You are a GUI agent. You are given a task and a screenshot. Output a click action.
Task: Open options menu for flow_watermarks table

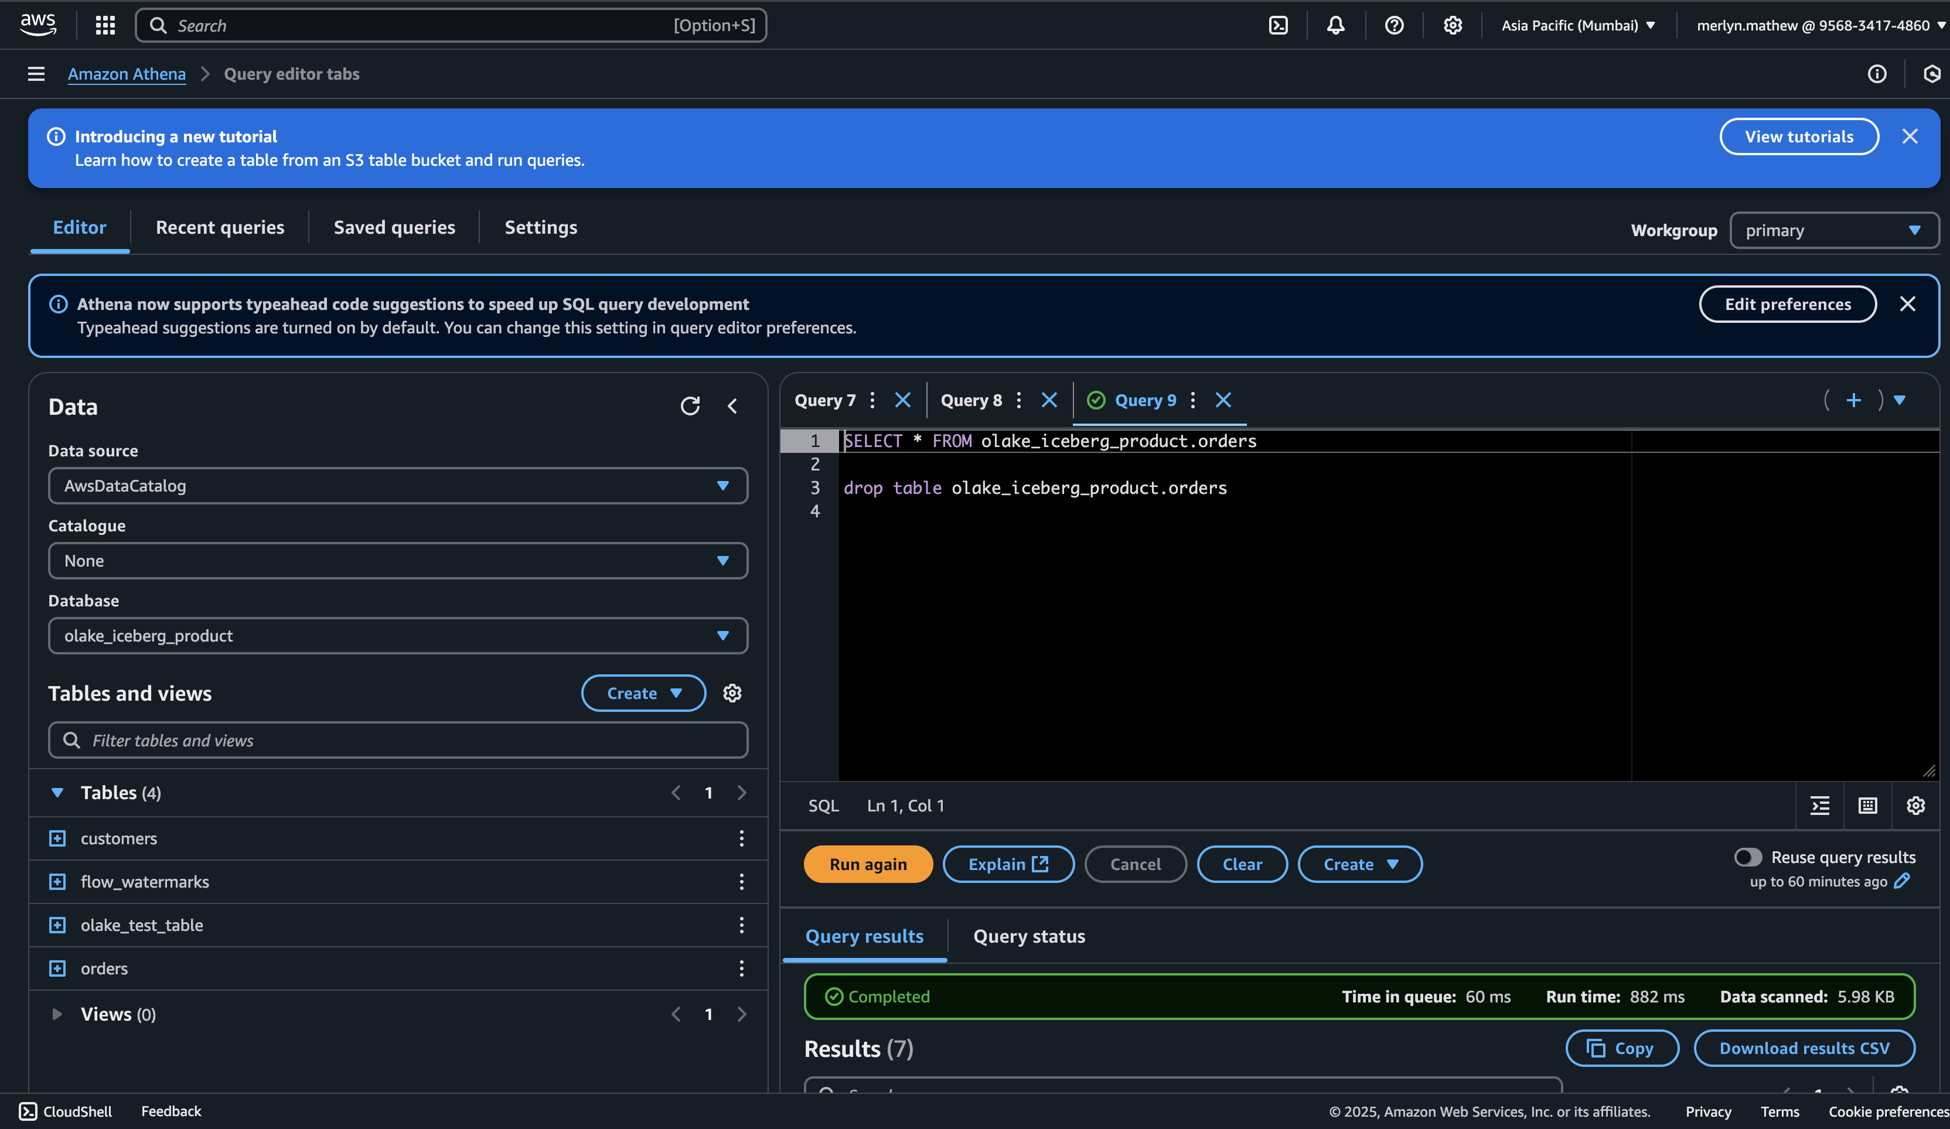click(x=741, y=882)
